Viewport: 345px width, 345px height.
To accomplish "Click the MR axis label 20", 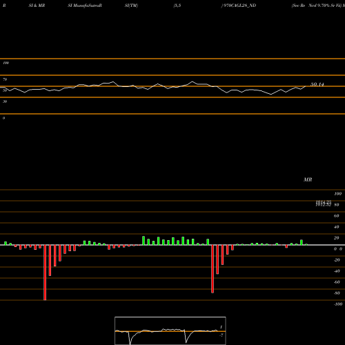I will (336, 238).
